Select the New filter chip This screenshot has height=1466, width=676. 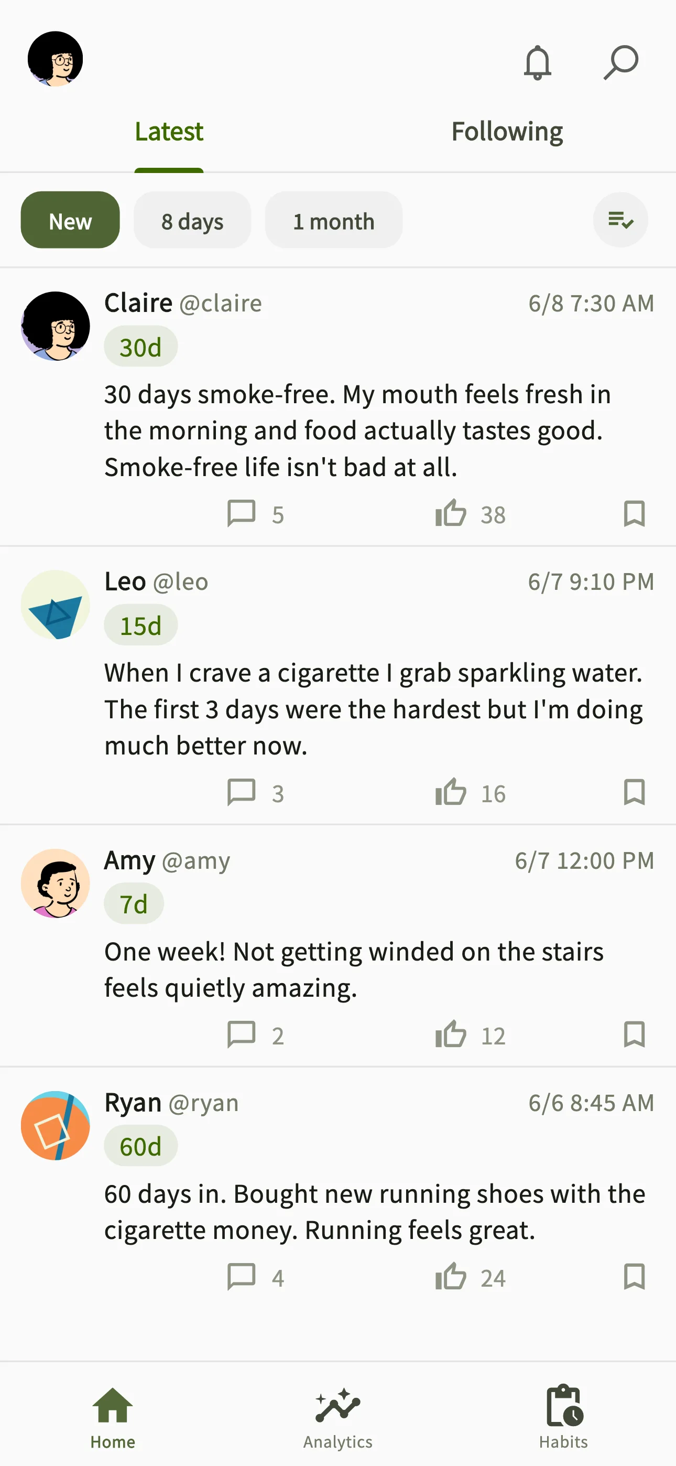pos(71,220)
